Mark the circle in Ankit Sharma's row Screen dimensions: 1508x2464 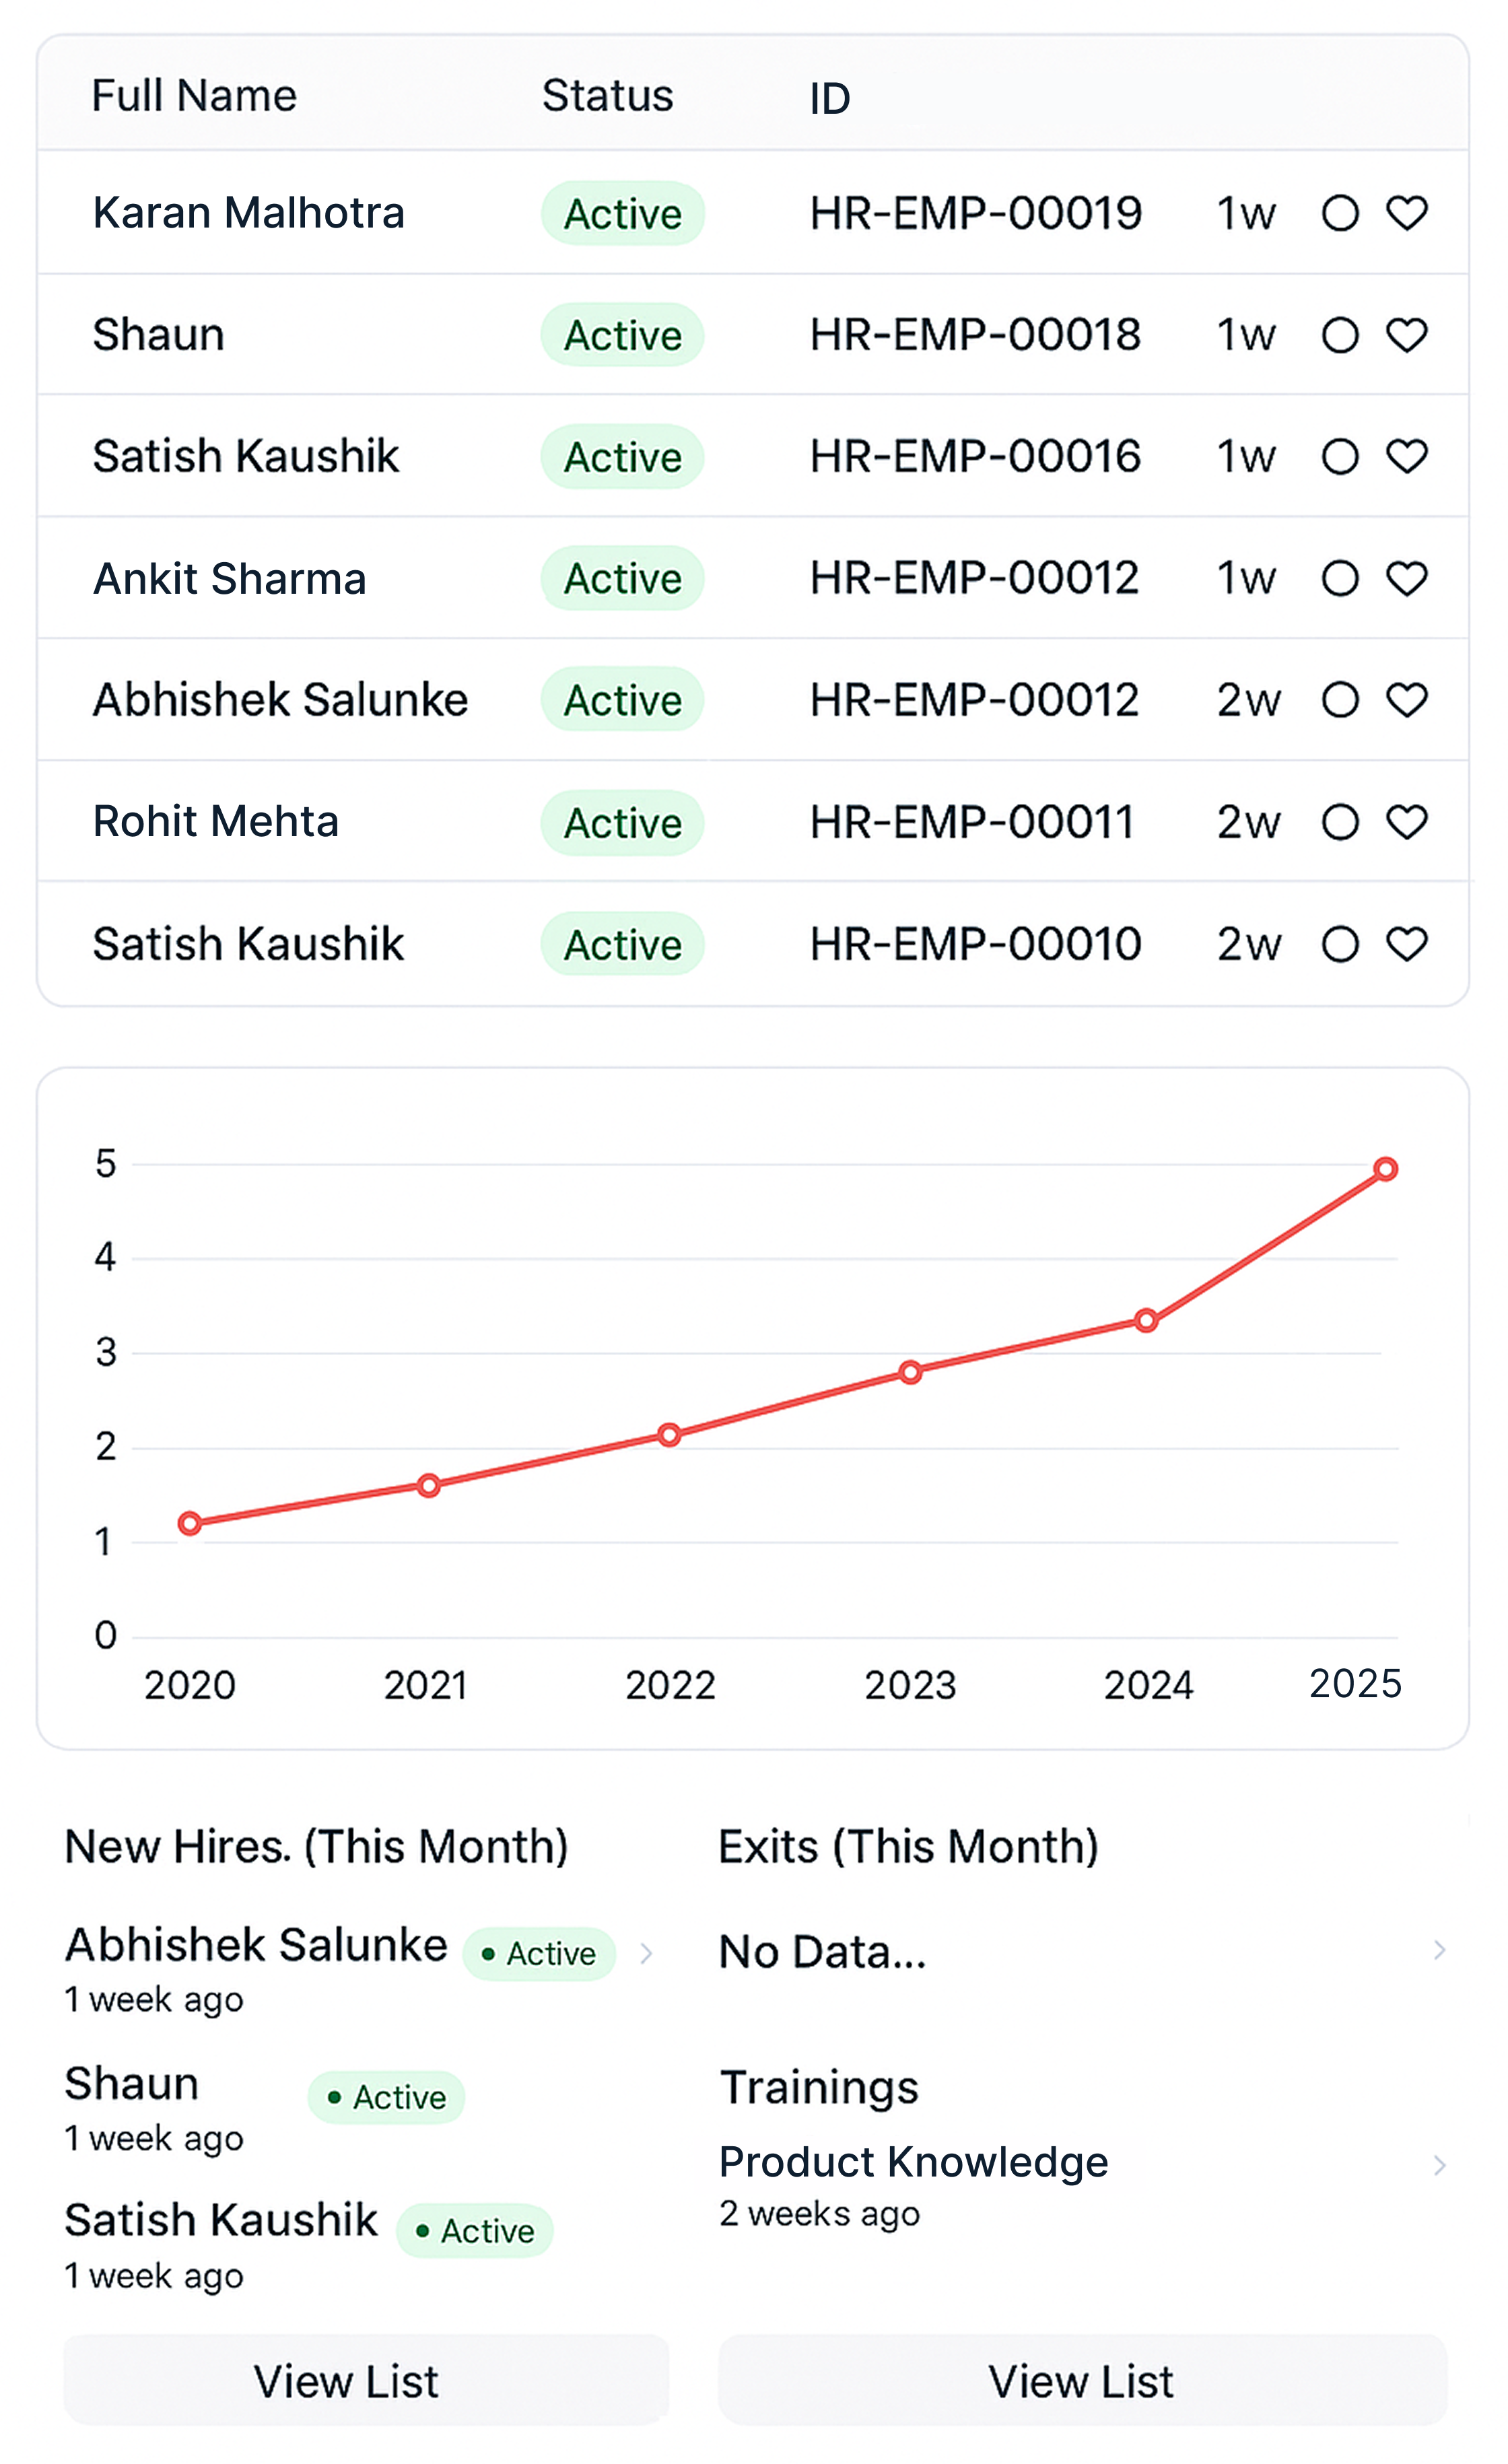(x=1340, y=579)
